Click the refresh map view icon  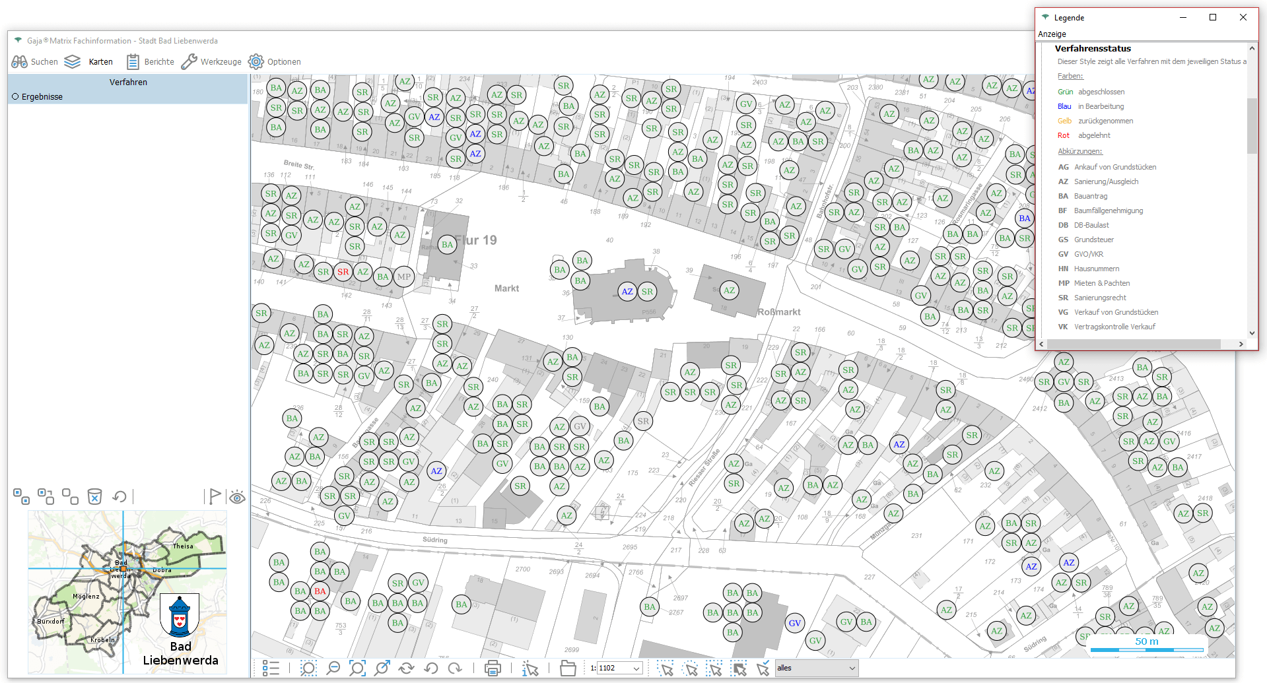[x=406, y=668]
